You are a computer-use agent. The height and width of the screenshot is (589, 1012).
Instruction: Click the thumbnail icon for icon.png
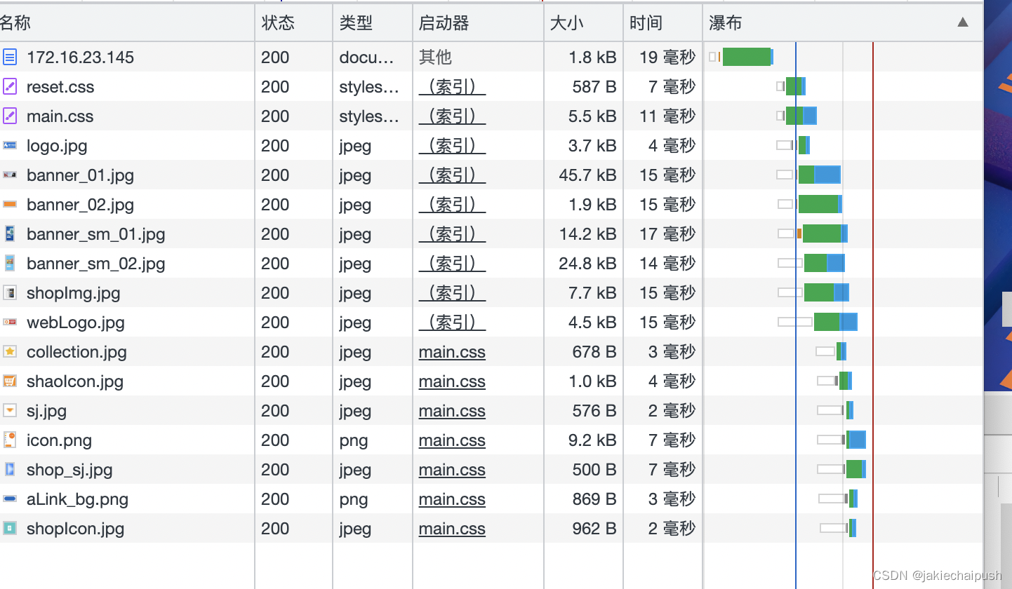click(x=10, y=440)
